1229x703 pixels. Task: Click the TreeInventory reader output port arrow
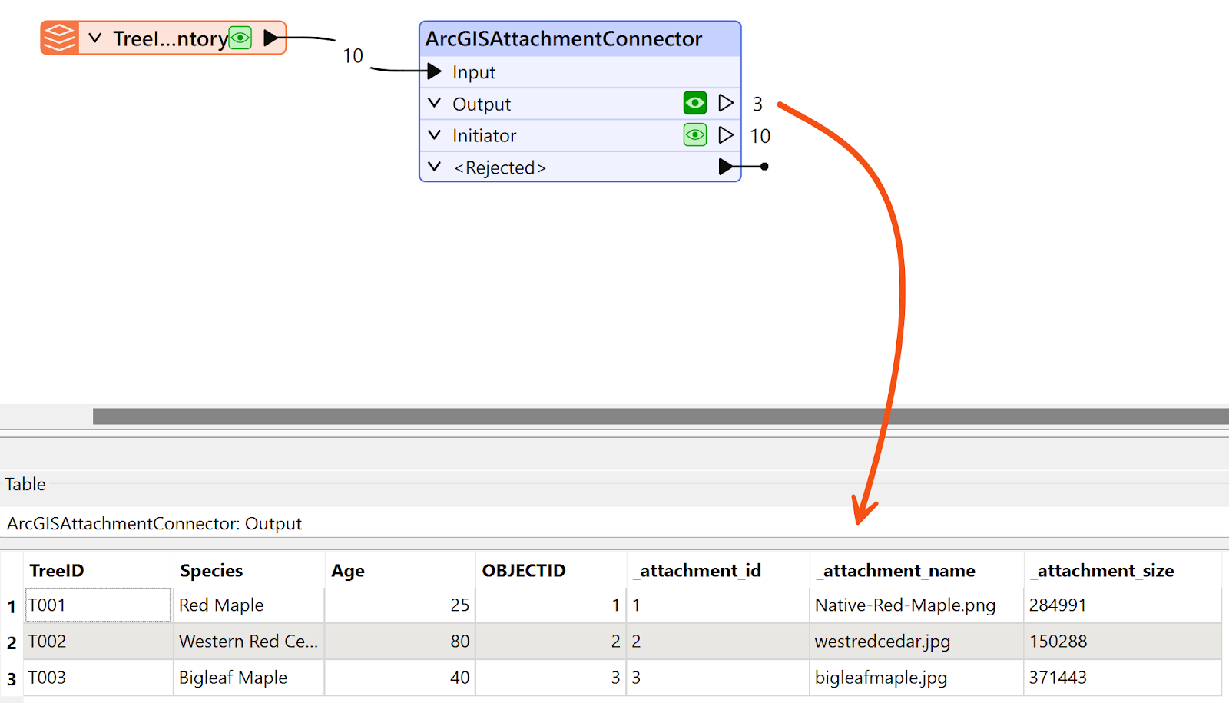click(x=270, y=38)
